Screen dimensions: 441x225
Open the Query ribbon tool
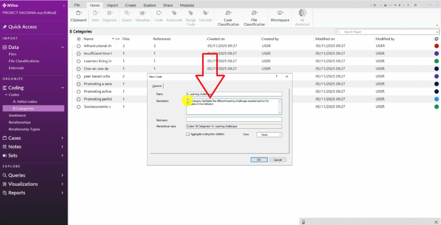(x=127, y=16)
